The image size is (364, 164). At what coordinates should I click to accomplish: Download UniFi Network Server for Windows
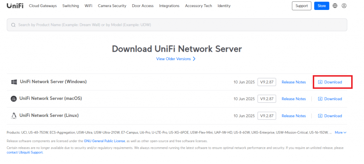coord(330,82)
